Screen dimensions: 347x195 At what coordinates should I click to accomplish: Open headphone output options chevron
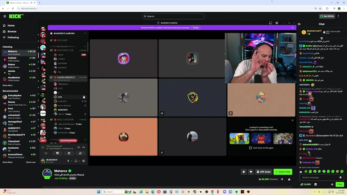click(x=79, y=161)
